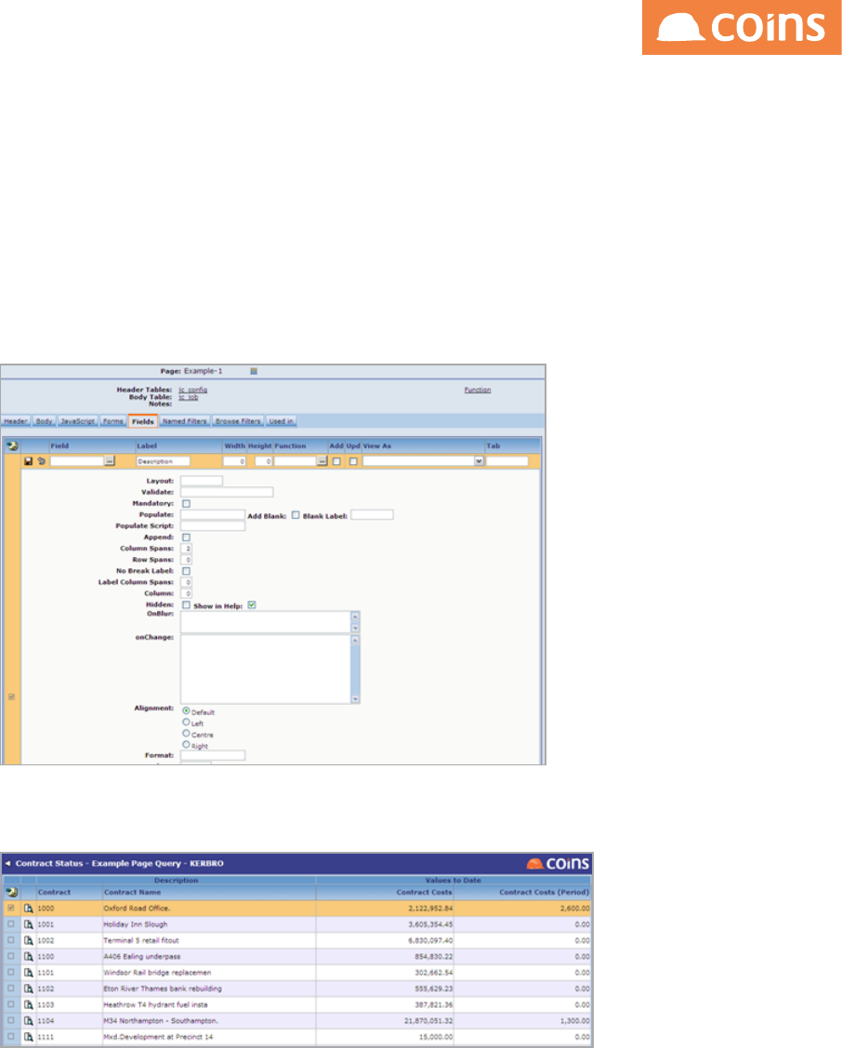Switch to the Body tab

(x=44, y=421)
